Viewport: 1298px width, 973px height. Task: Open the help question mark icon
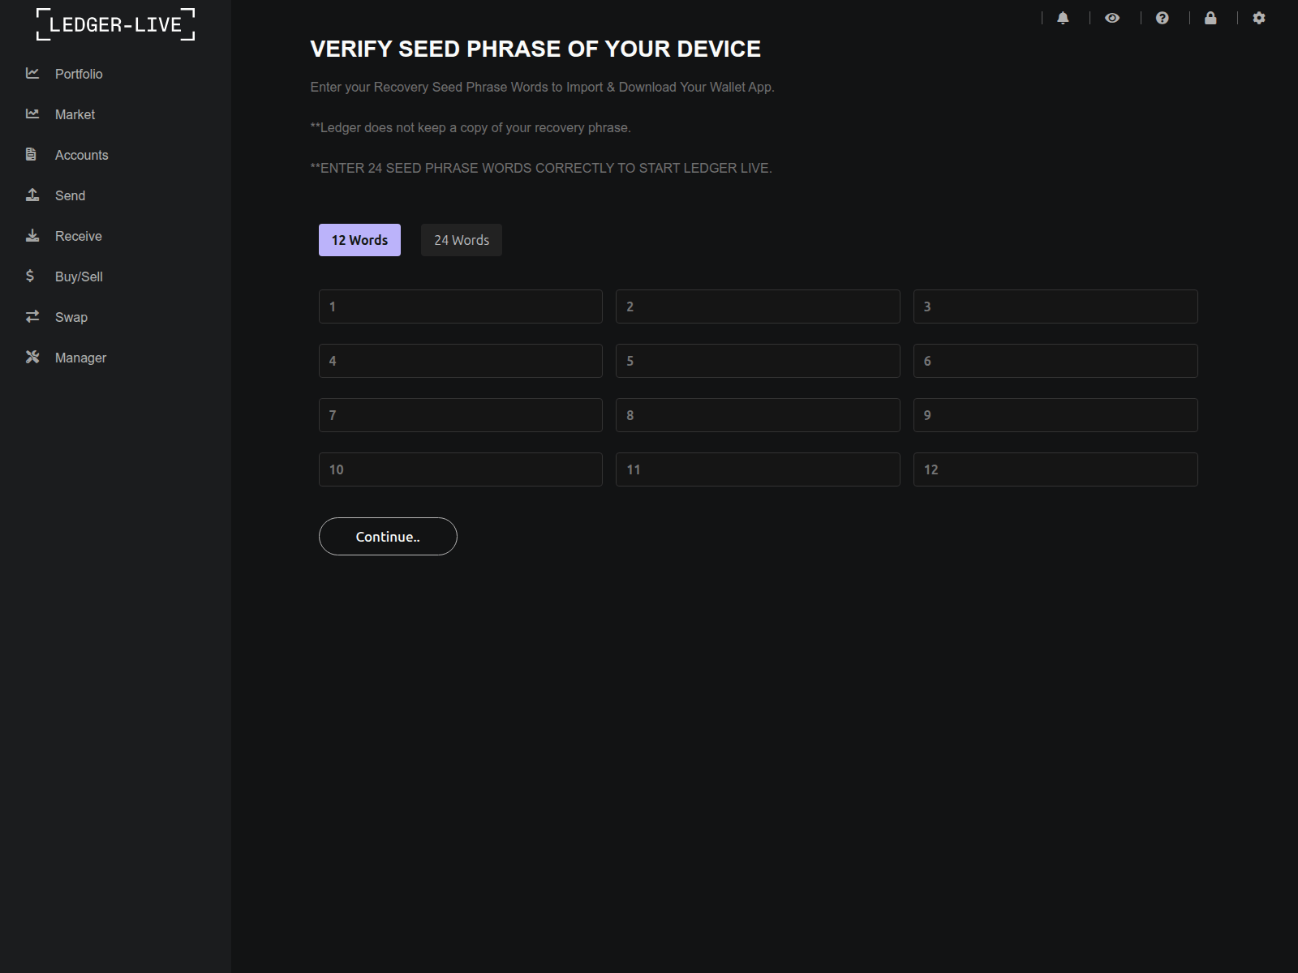(x=1163, y=18)
